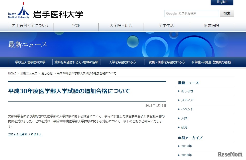Screen dimensions: 246x160
Task: Select the 学生生活 tab
Action: tap(166, 26)
